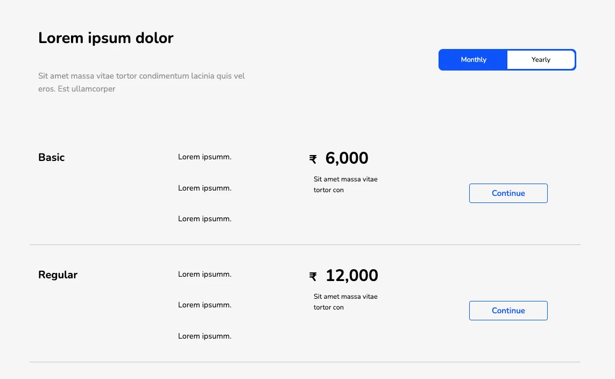Click the 12,000 price text
The image size is (615, 379).
pyautogui.click(x=351, y=275)
